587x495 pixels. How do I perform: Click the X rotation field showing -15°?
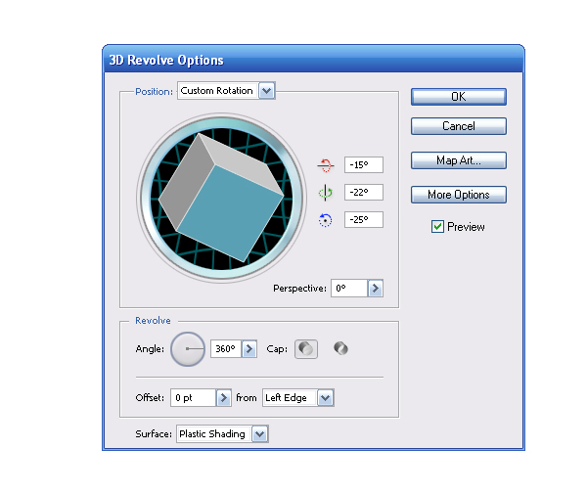(x=364, y=164)
